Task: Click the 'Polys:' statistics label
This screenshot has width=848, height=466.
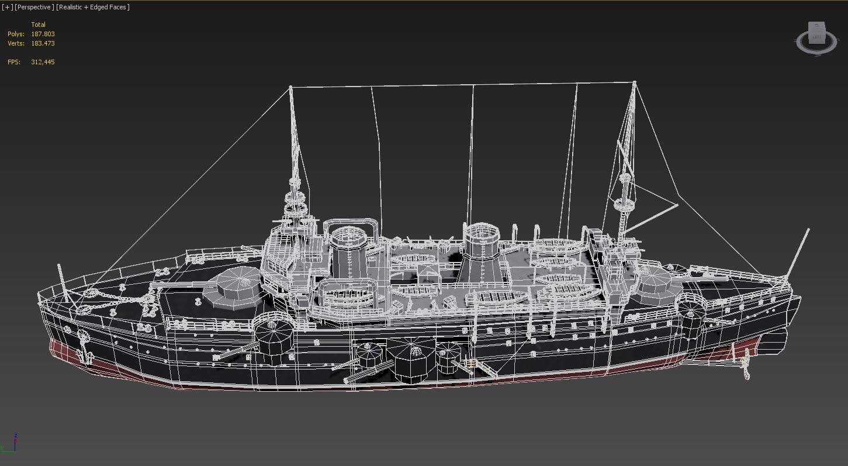Action: (x=16, y=34)
